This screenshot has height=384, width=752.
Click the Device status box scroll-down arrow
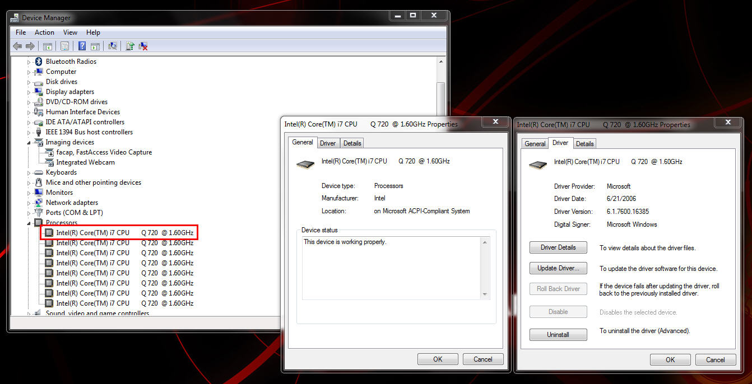(x=485, y=294)
